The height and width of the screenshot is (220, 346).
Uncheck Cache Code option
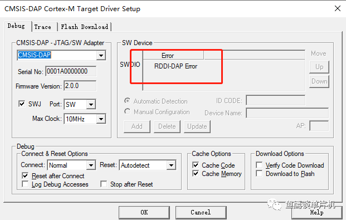pos(196,165)
